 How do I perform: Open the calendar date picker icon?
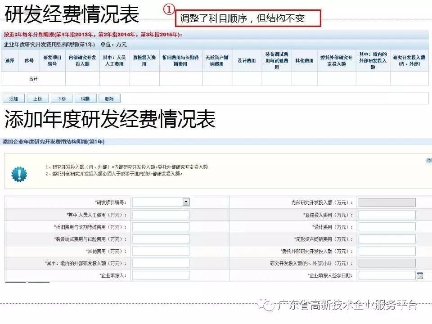(x=420, y=275)
